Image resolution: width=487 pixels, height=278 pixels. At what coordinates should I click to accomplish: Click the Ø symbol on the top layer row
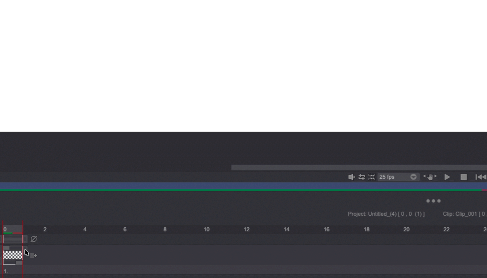[33, 238]
